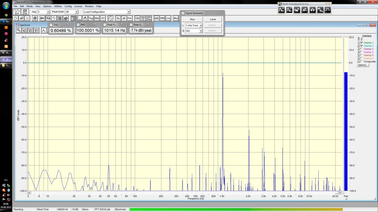378x212 pixels.
Task: Open the SNR measurement utility icon
Action: 162,18
